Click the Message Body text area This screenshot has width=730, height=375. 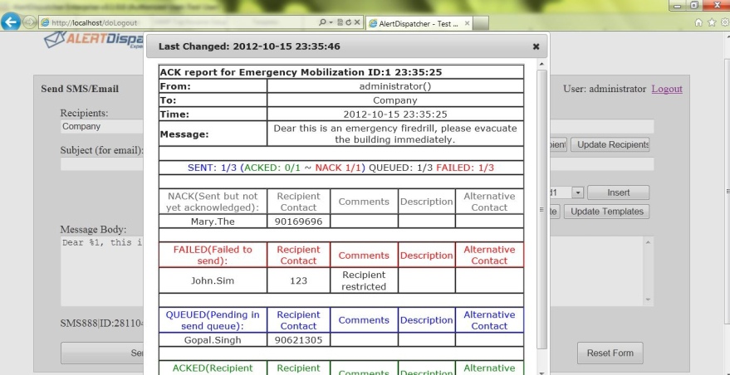point(102,271)
